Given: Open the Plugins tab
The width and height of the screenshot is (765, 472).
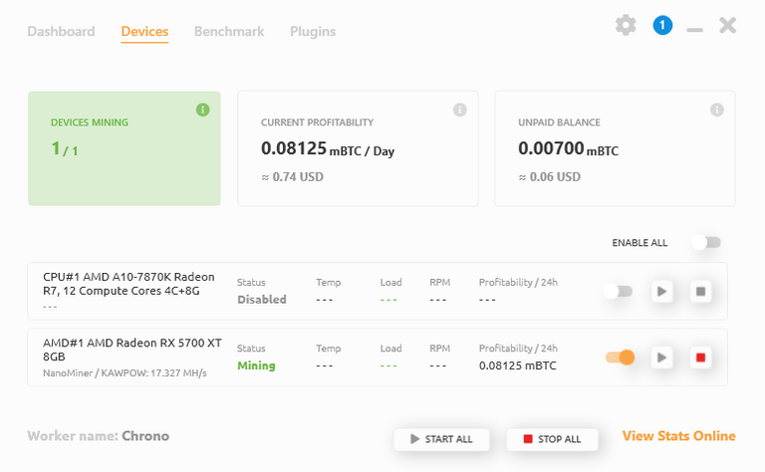Looking at the screenshot, I should (x=313, y=32).
